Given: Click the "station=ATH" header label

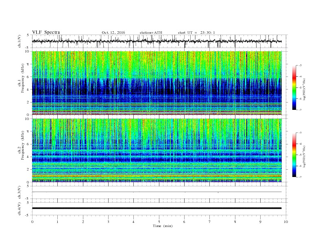Looking at the screenshot, I should tap(151, 33).
